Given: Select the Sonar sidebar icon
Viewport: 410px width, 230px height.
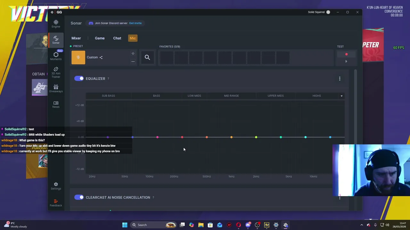Looking at the screenshot, I should click(56, 40).
